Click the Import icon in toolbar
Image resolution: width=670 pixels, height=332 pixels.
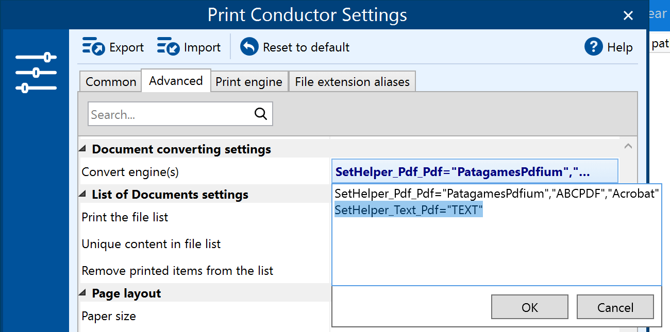point(168,47)
